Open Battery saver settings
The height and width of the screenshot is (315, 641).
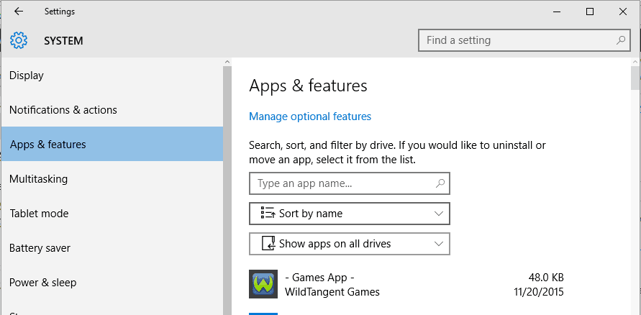pyautogui.click(x=112, y=248)
